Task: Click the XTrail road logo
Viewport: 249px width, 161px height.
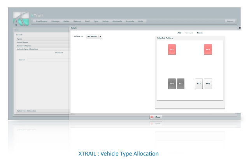Action: tap(21, 19)
